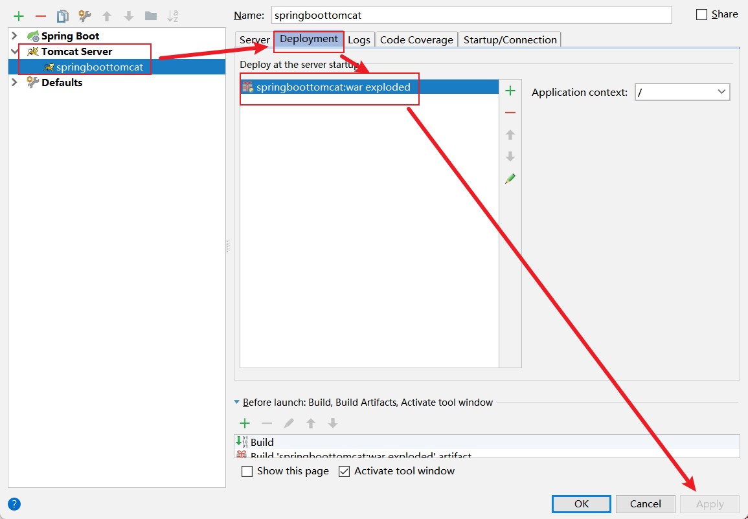Switch to Startup/Connection tab
The height and width of the screenshot is (519, 748).
coord(510,39)
